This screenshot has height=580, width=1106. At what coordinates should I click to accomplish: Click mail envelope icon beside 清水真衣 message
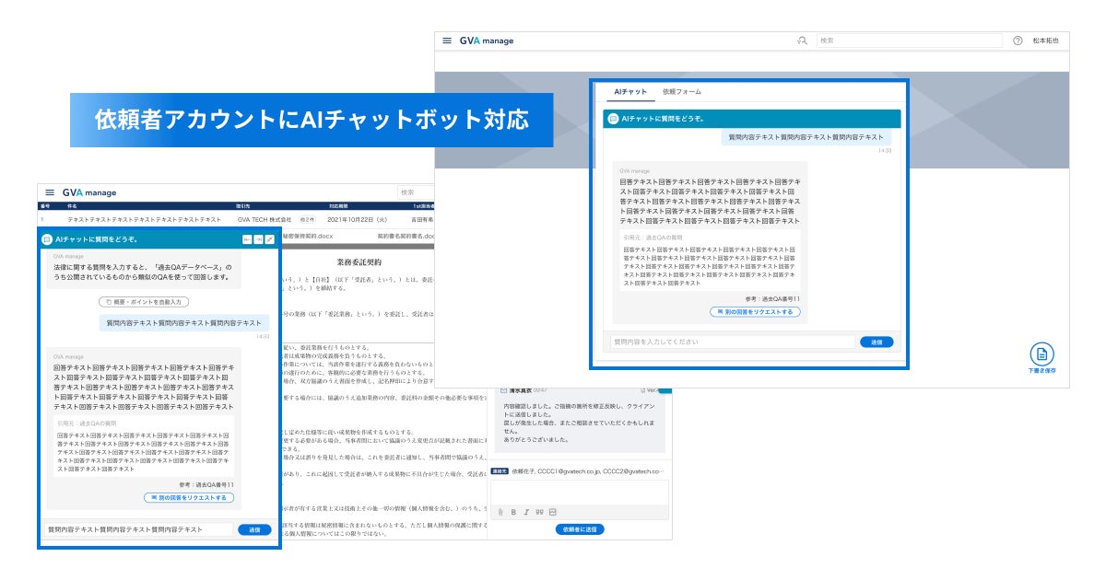click(x=504, y=390)
